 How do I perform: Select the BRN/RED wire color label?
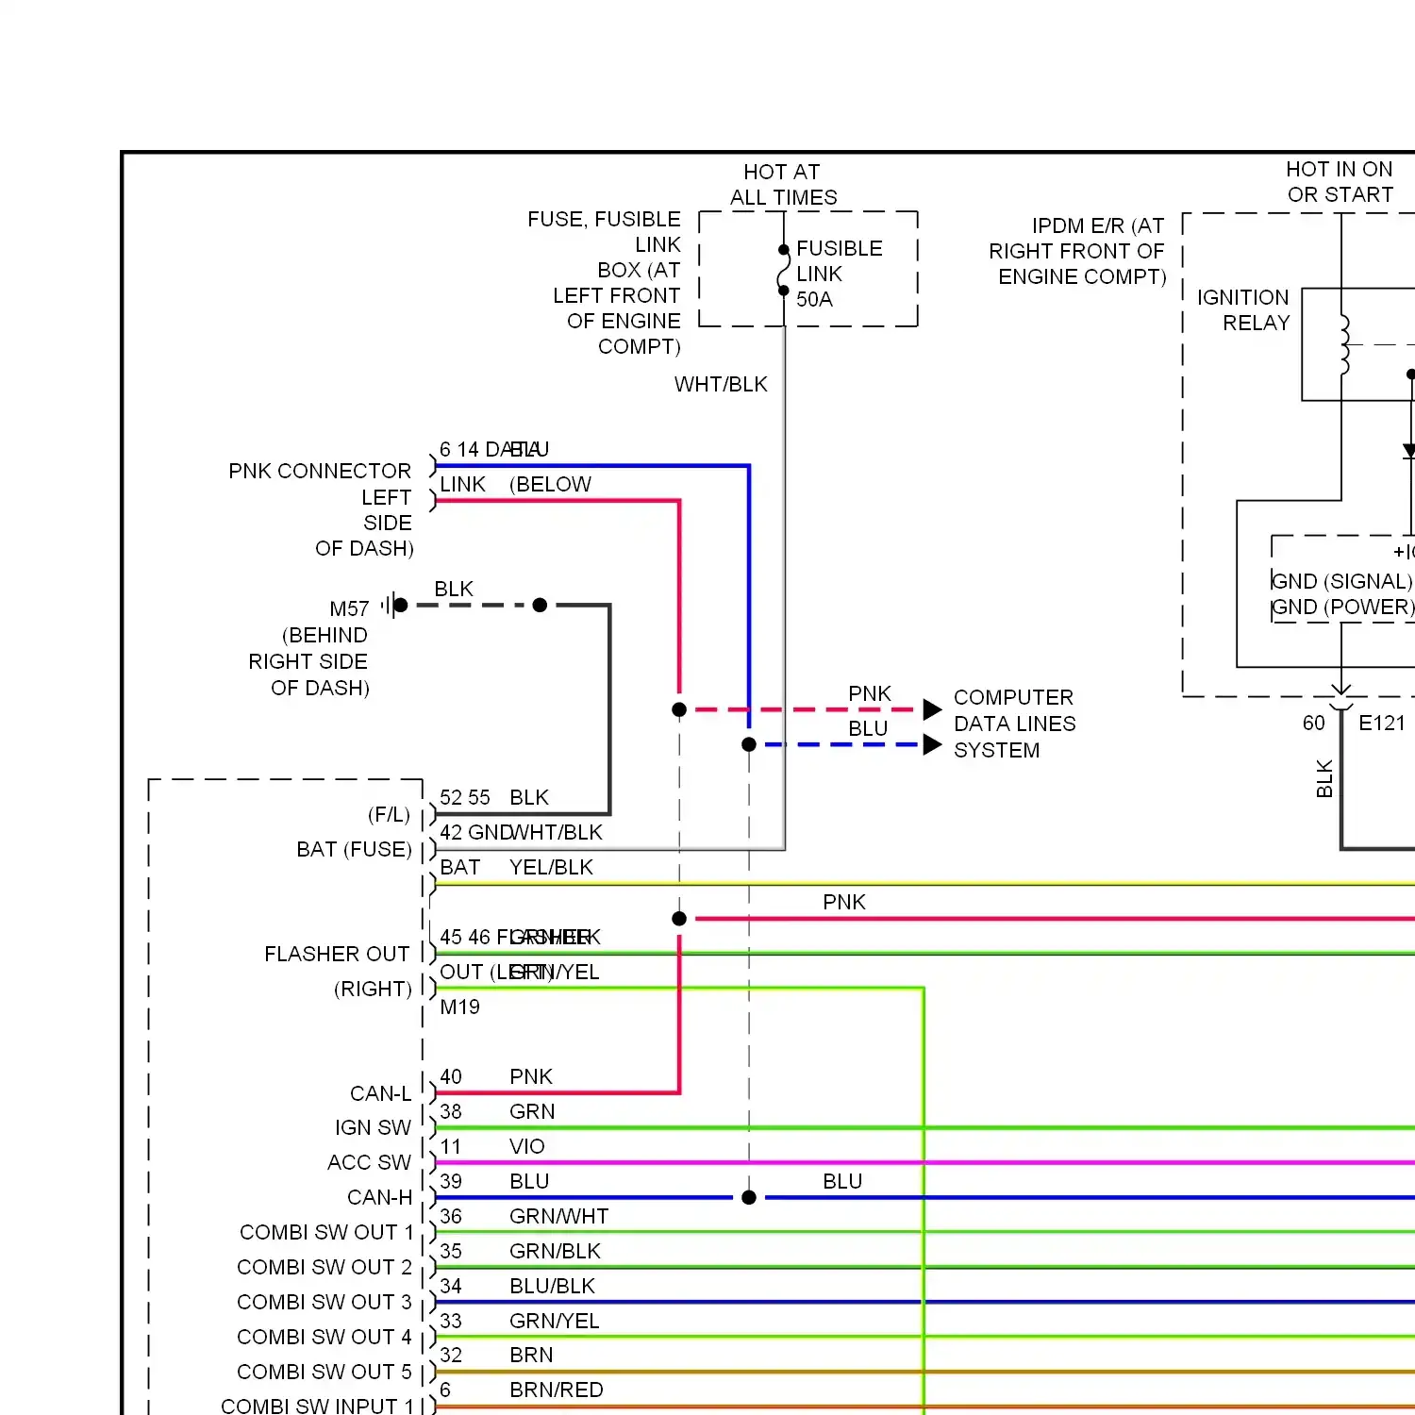point(556,1390)
